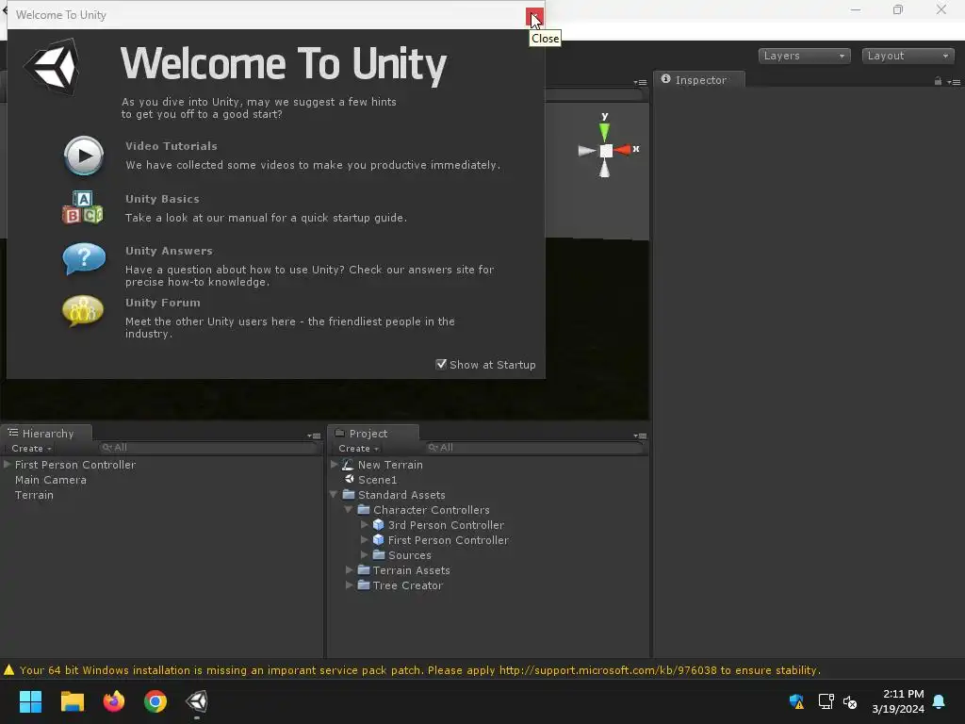The width and height of the screenshot is (965, 724).
Task: Click the muted volume tray icon
Action: (850, 701)
